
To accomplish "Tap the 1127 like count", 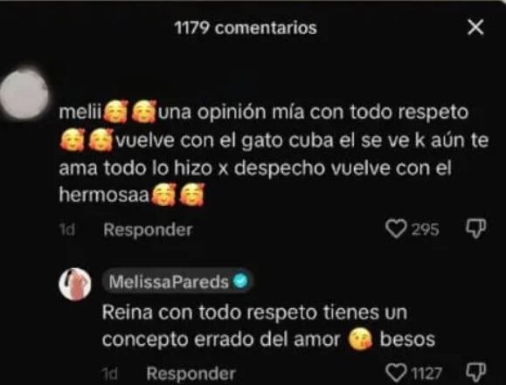I will point(427,374).
